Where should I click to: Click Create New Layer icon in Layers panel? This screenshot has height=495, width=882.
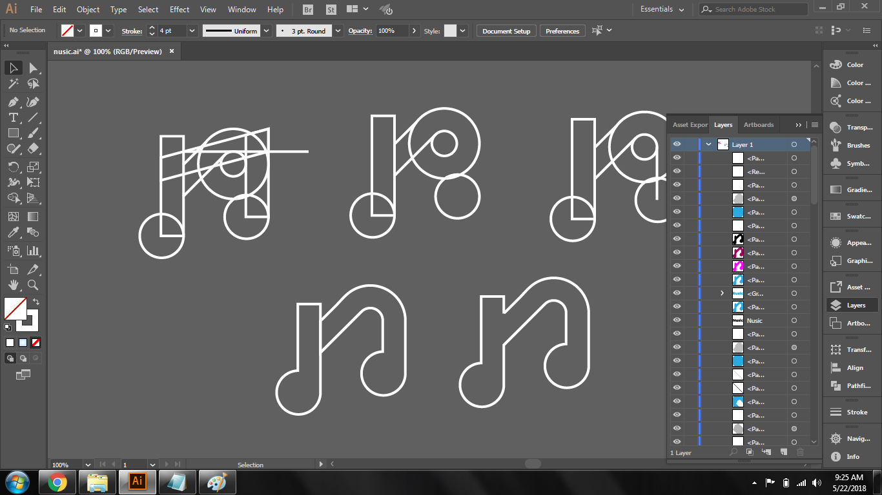click(x=783, y=452)
